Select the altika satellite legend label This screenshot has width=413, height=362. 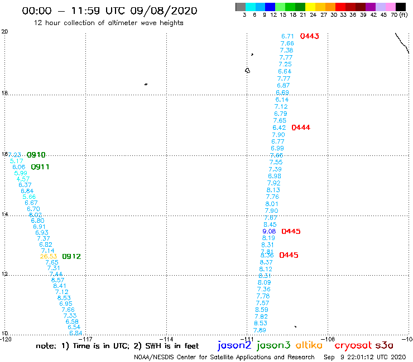tap(309, 345)
